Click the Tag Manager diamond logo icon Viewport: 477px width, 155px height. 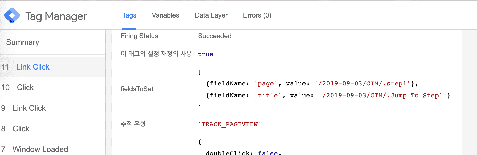[x=12, y=16]
